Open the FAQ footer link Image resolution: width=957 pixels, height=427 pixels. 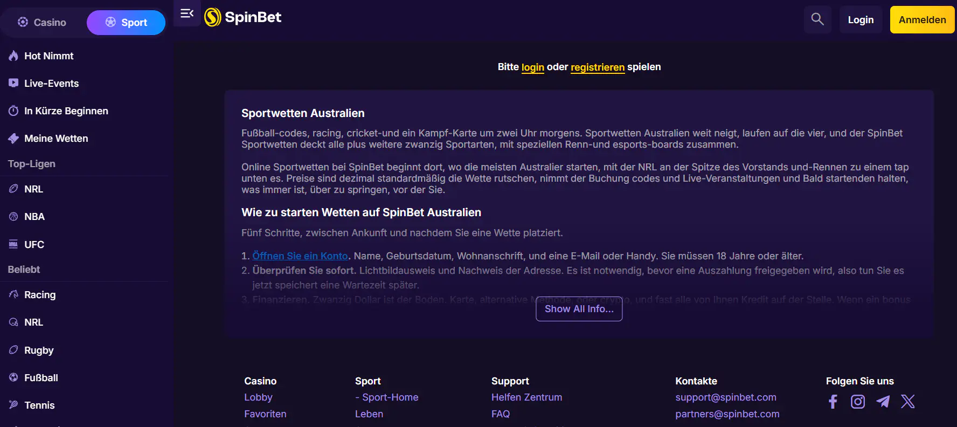[x=501, y=414]
